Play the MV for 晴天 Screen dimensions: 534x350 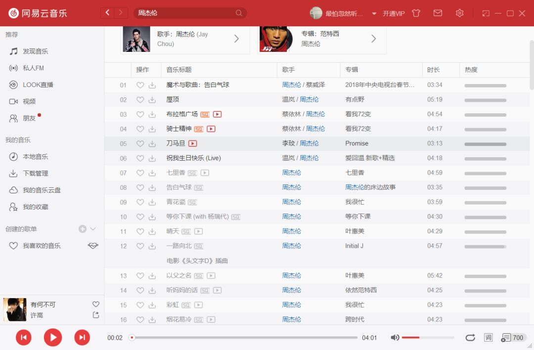click(199, 231)
